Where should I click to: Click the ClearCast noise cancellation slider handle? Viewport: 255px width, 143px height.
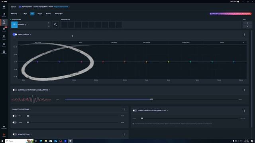click(151, 99)
